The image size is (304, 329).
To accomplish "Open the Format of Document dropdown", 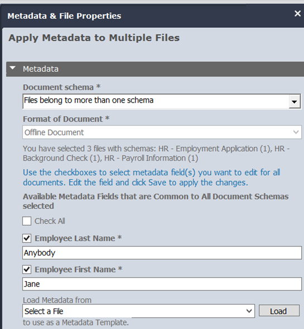I will point(162,132).
